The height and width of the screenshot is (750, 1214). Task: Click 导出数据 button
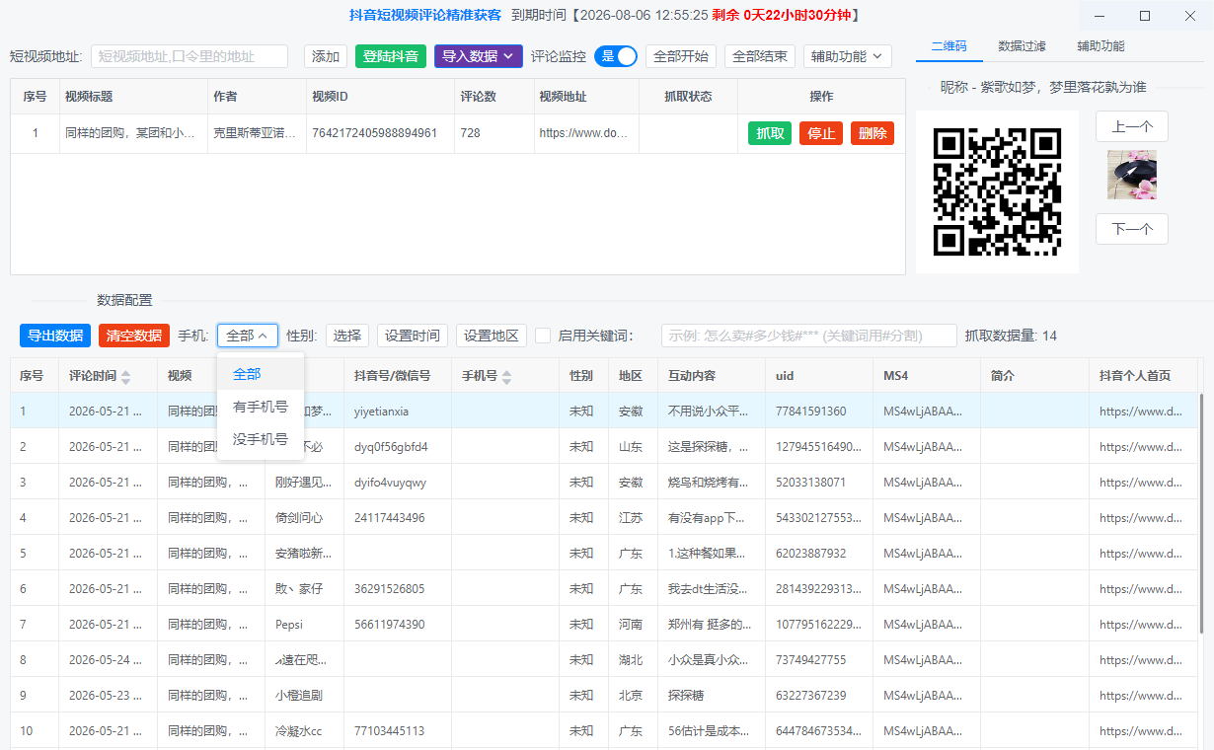point(55,336)
